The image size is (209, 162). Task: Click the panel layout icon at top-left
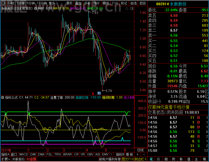coord(3,3)
